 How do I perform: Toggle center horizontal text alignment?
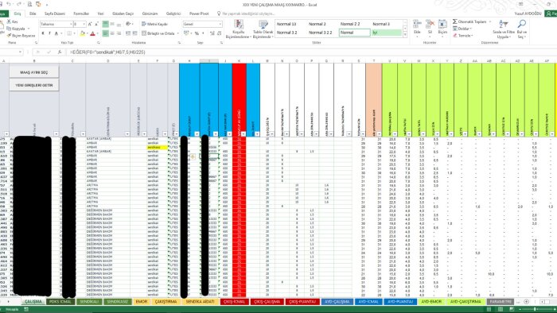(112, 33)
